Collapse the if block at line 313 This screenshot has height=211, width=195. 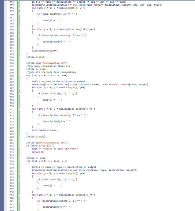click(20, 115)
